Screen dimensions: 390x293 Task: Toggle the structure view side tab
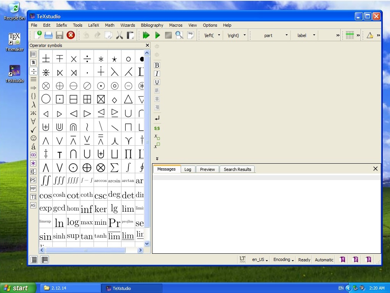click(x=33, y=54)
